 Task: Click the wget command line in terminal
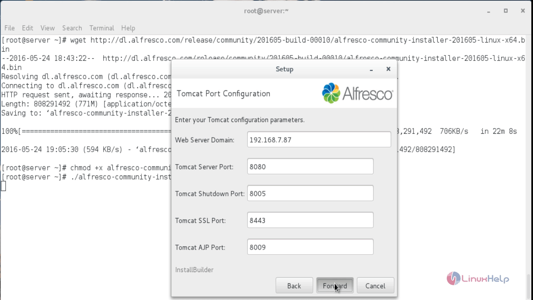tap(263, 44)
